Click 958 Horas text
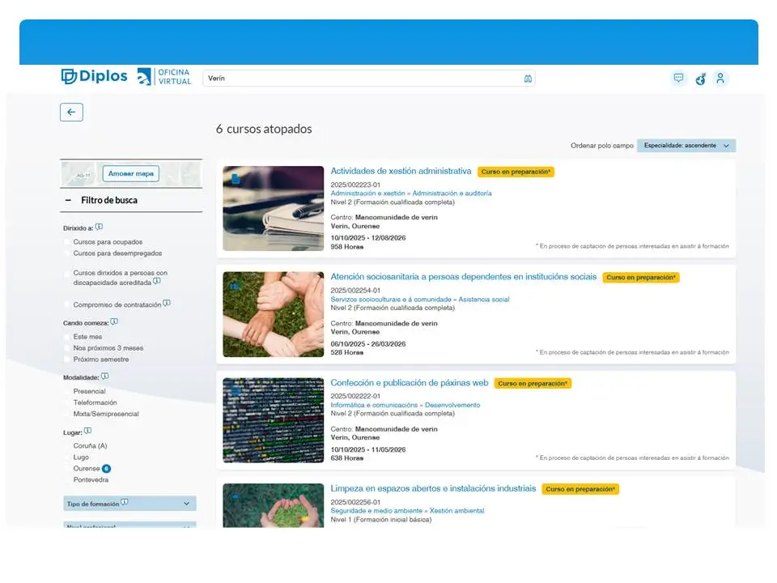777x583 pixels. coord(347,246)
